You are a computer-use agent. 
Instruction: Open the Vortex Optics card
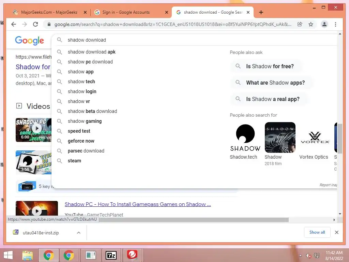pyautogui.click(x=315, y=141)
